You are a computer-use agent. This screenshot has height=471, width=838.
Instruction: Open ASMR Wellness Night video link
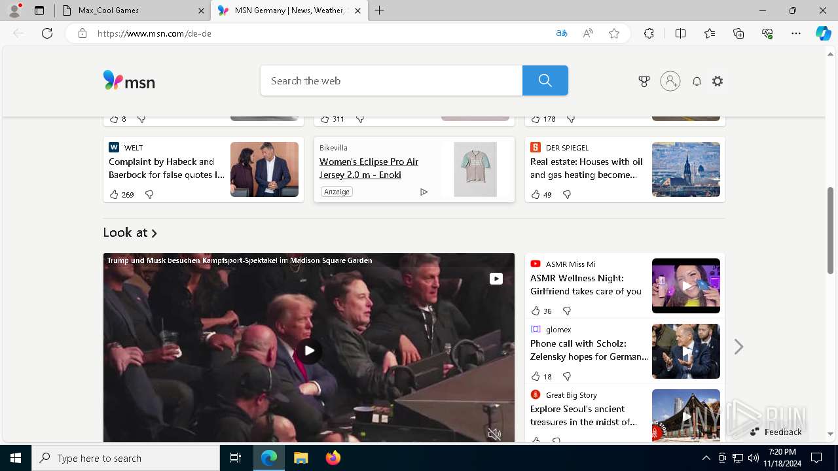click(586, 285)
